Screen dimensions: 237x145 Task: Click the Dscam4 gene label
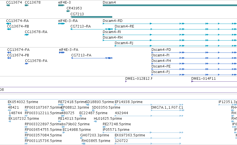click(x=109, y=2)
